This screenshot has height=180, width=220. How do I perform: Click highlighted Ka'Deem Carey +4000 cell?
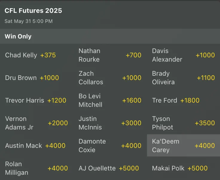[x=183, y=146]
